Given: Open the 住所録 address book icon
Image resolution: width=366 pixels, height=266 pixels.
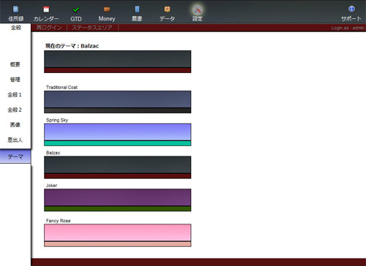Looking at the screenshot, I should 15,9.
